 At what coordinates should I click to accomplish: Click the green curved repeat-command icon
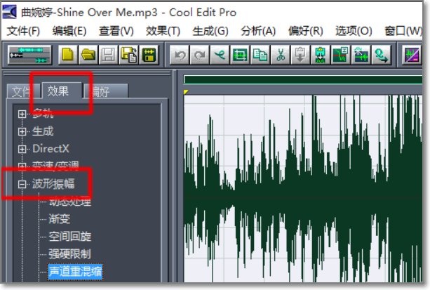[x=220, y=55]
